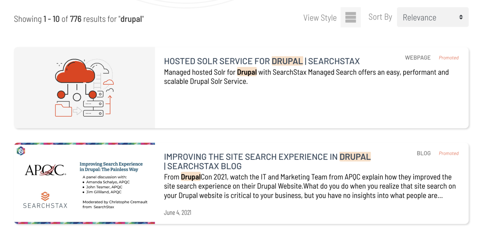Click the up-down chevron on the Relevance selector
485x235 pixels.
461,17
